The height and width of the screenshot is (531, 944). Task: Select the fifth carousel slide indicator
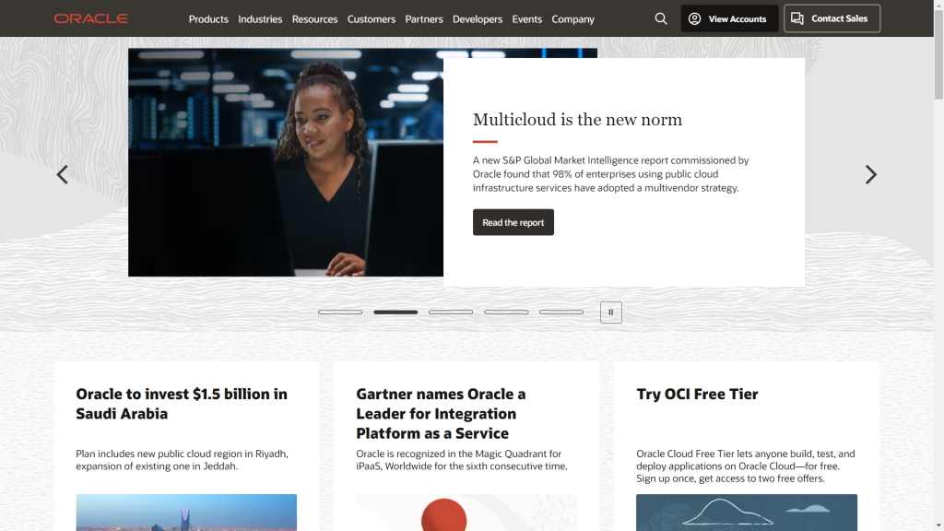pyautogui.click(x=561, y=313)
